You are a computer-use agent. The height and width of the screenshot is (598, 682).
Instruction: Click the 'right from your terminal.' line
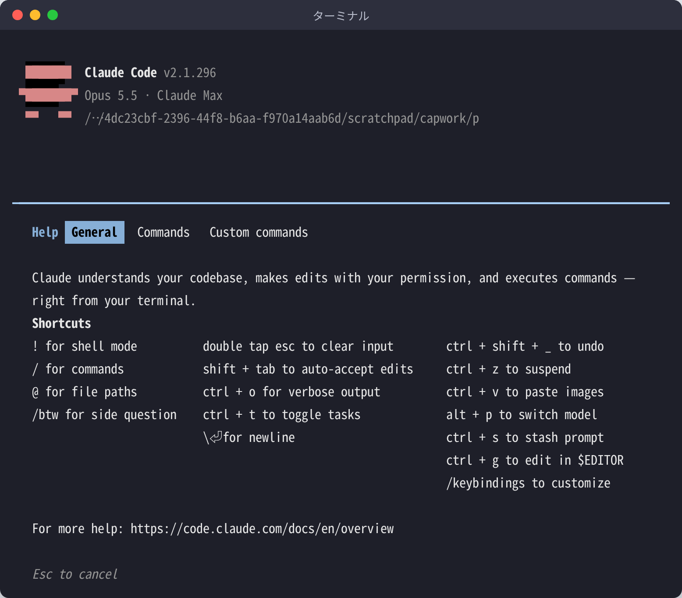[x=114, y=301]
